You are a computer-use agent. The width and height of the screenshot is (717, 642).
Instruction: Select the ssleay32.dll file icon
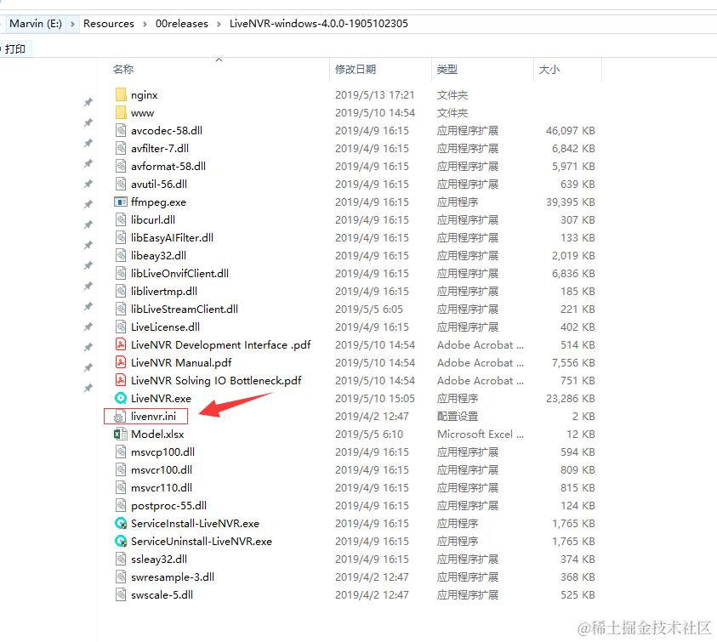(121, 559)
